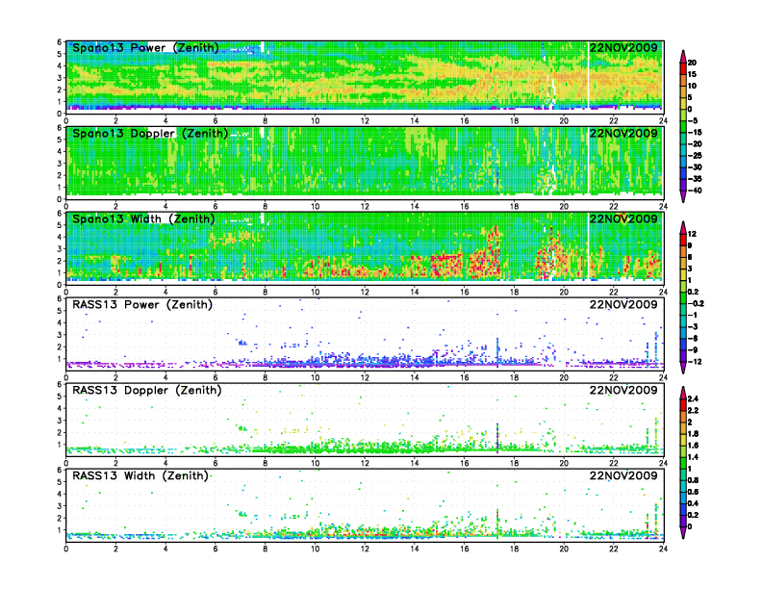Click the y-axis tick 3 of the RASS13 Width panel

pyautogui.click(x=60, y=506)
